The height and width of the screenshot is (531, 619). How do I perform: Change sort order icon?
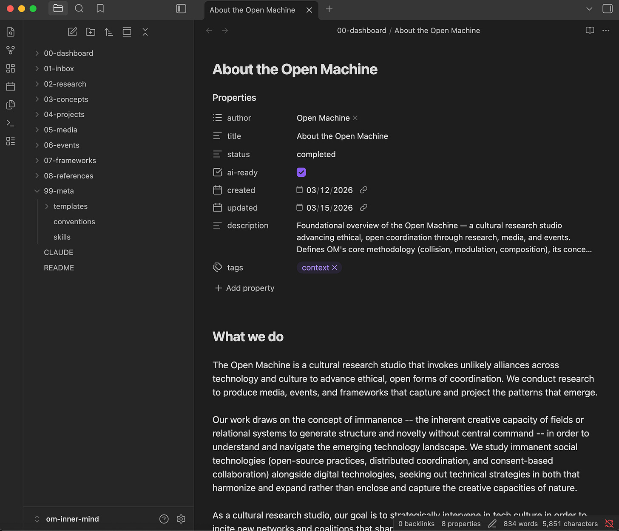(x=109, y=32)
